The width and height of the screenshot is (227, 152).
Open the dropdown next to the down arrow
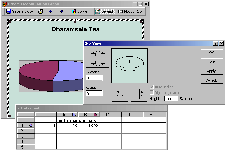click(x=67, y=11)
